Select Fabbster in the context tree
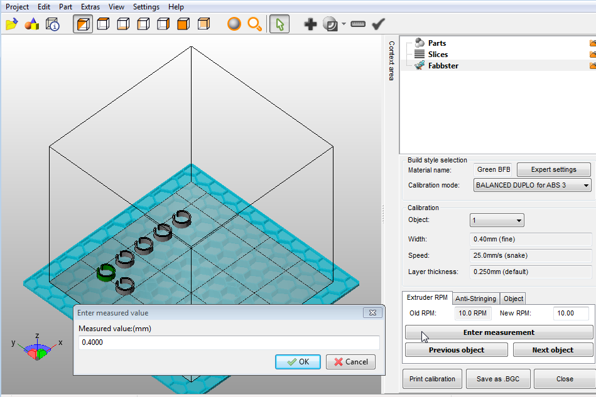The width and height of the screenshot is (596, 397). 443,66
